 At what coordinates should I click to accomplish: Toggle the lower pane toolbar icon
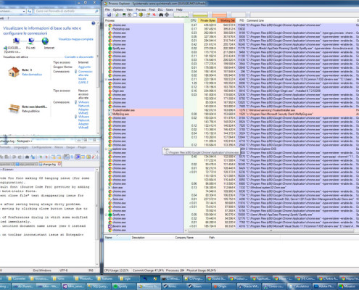[135, 15]
